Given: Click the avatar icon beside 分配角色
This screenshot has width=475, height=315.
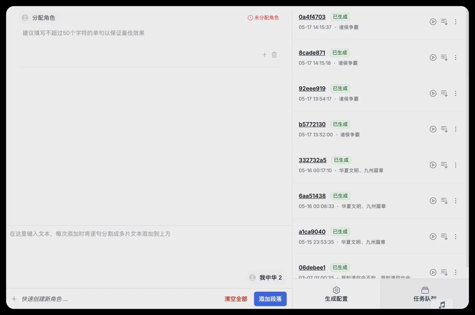Looking at the screenshot, I should point(25,17).
